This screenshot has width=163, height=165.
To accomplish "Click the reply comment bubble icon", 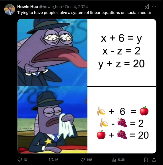I will point(20,160).
